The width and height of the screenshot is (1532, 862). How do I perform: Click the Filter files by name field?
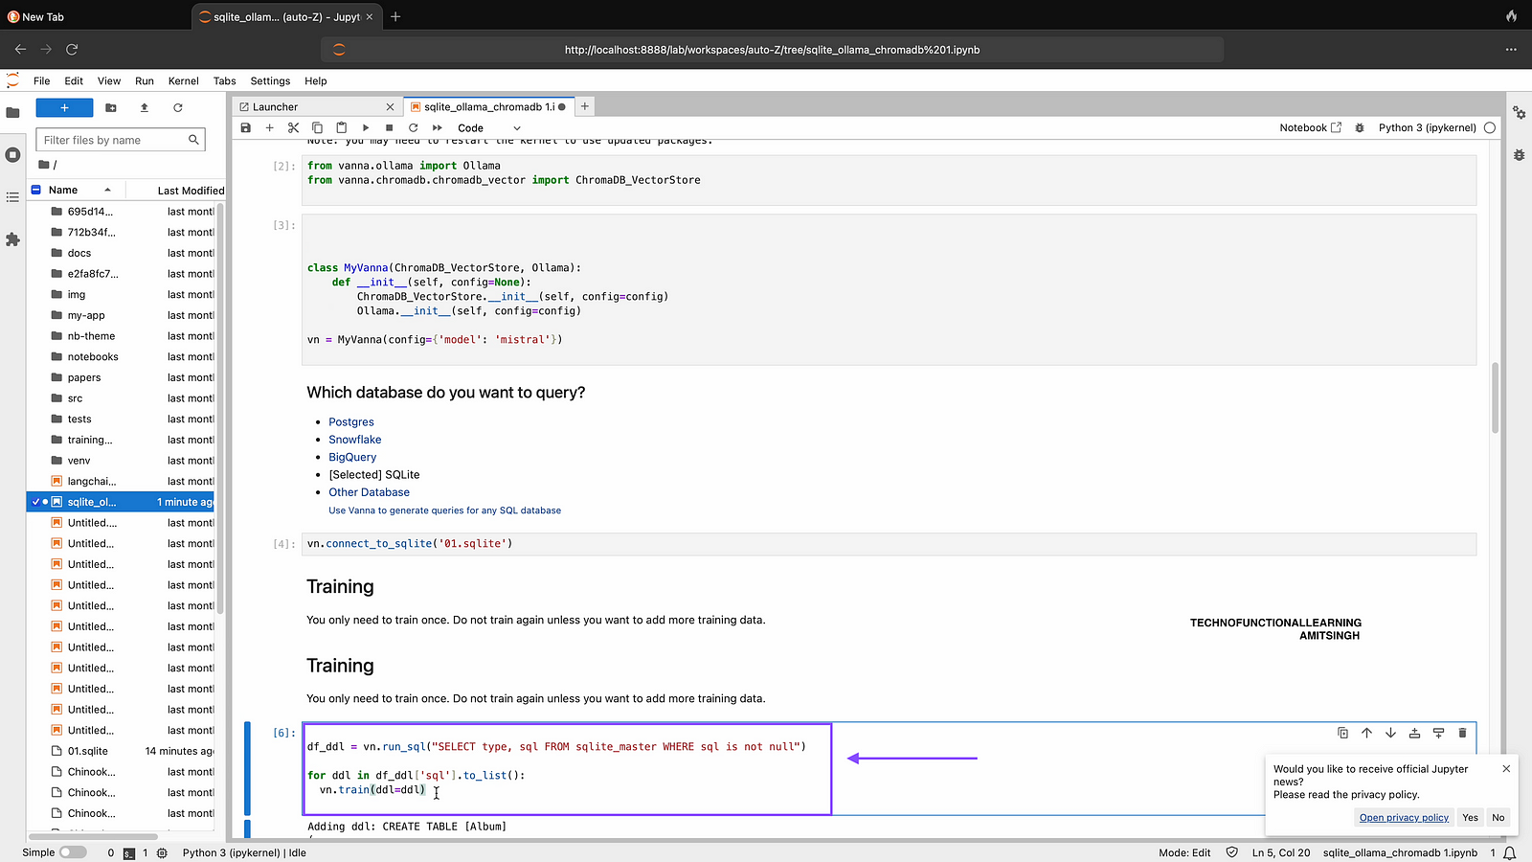point(112,140)
